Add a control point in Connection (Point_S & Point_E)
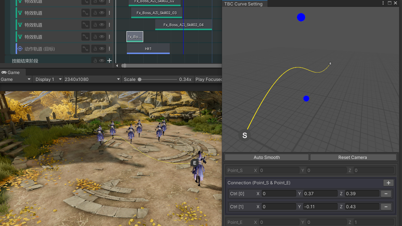The image size is (402, 226). tap(389, 183)
